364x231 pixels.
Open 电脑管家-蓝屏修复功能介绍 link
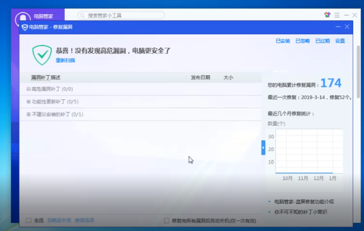pyautogui.click(x=304, y=202)
